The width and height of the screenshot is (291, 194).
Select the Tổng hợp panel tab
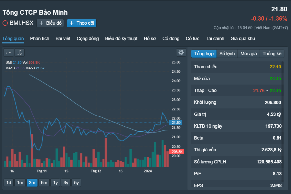204,54
